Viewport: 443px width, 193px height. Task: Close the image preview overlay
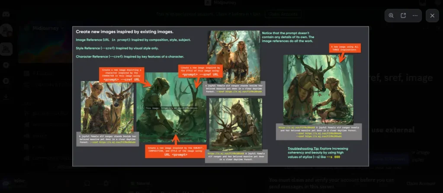432,16
